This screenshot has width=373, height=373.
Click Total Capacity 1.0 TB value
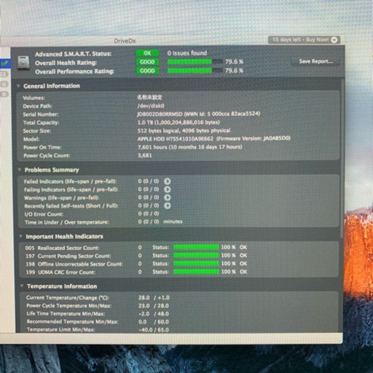[178, 122]
